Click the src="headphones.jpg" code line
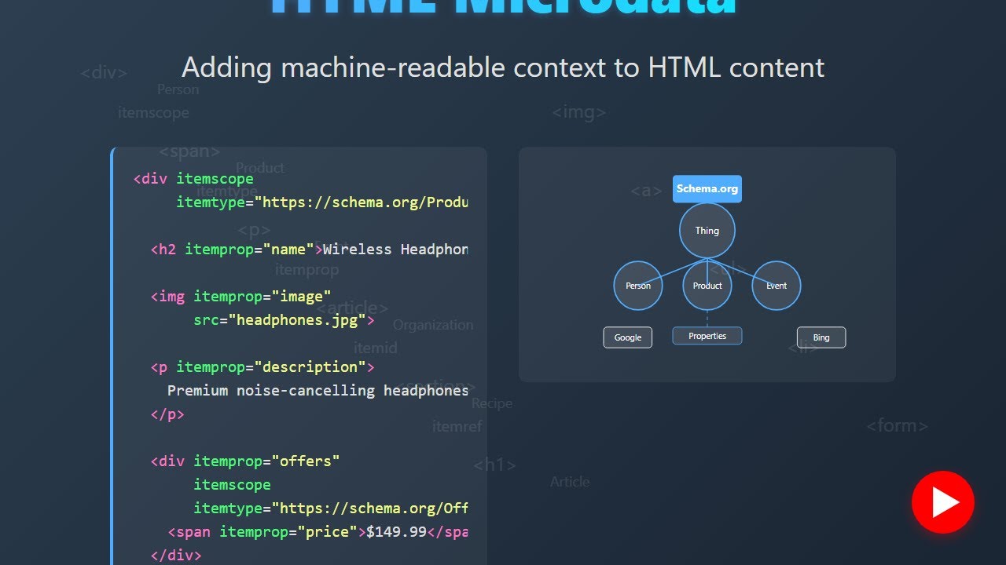1006x565 pixels. point(284,320)
